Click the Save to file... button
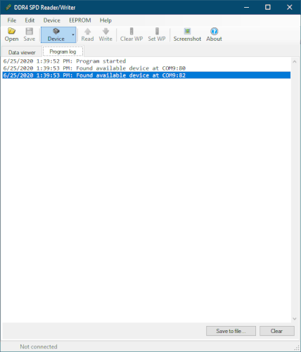This screenshot has height=352, width=301. (x=231, y=331)
